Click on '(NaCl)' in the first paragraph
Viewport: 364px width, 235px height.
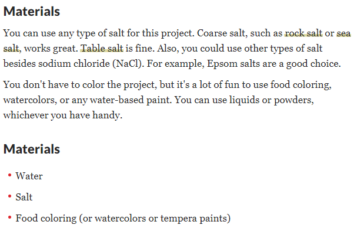[x=128, y=64]
